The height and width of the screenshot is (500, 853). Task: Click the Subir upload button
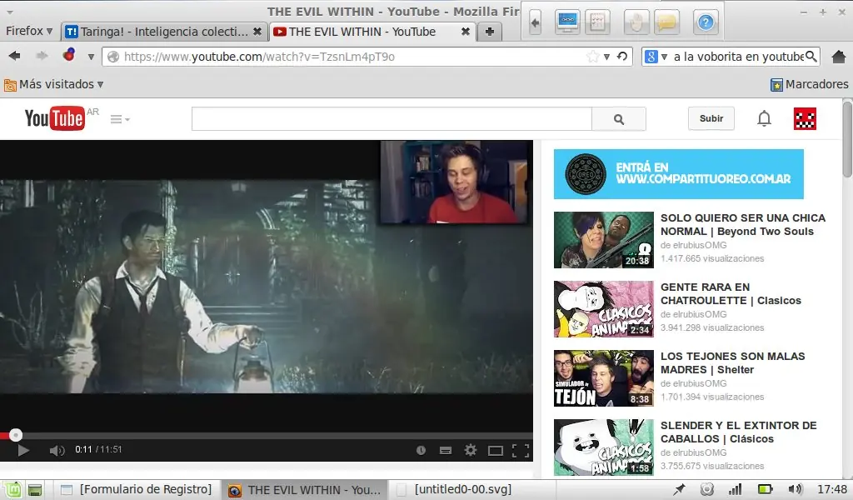point(711,118)
